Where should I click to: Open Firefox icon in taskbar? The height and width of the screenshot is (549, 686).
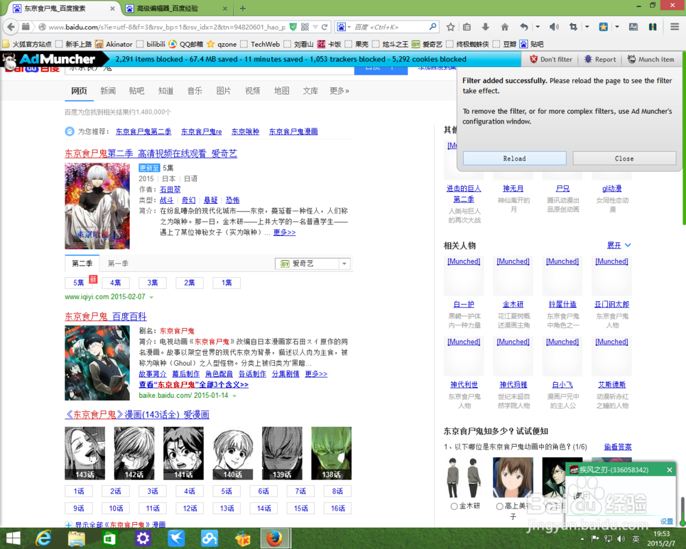tap(275, 538)
